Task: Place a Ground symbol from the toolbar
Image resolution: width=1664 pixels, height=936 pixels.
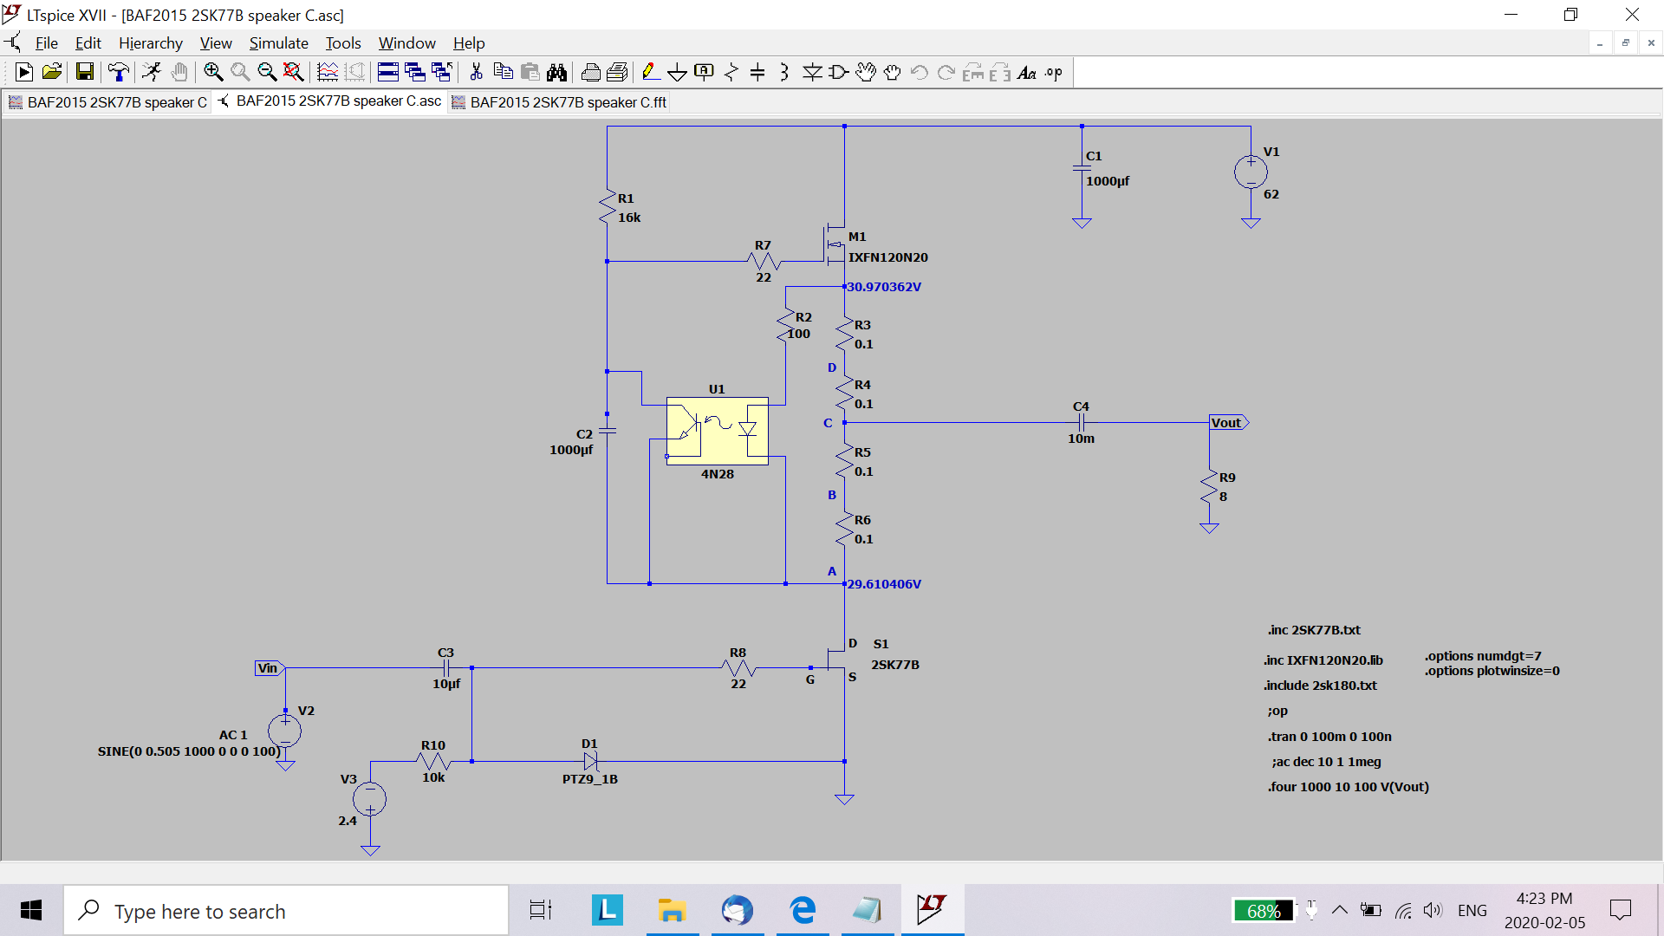Action: (678, 73)
